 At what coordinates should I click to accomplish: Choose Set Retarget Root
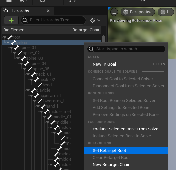coord(126,151)
